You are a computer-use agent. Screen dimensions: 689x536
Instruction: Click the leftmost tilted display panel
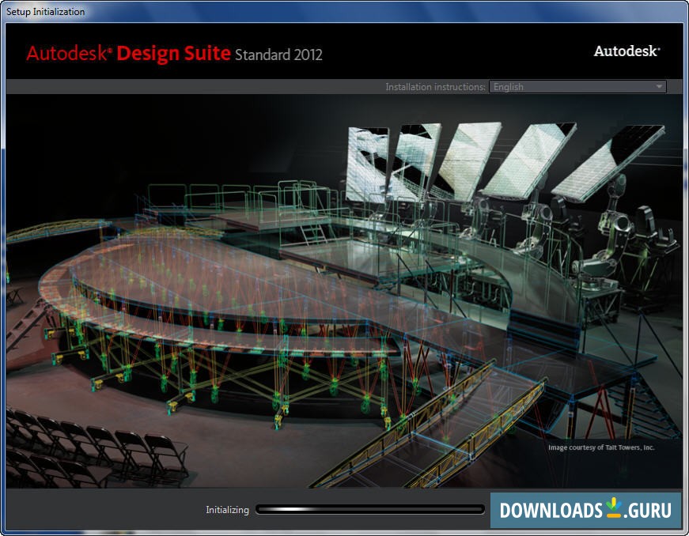coord(367,164)
